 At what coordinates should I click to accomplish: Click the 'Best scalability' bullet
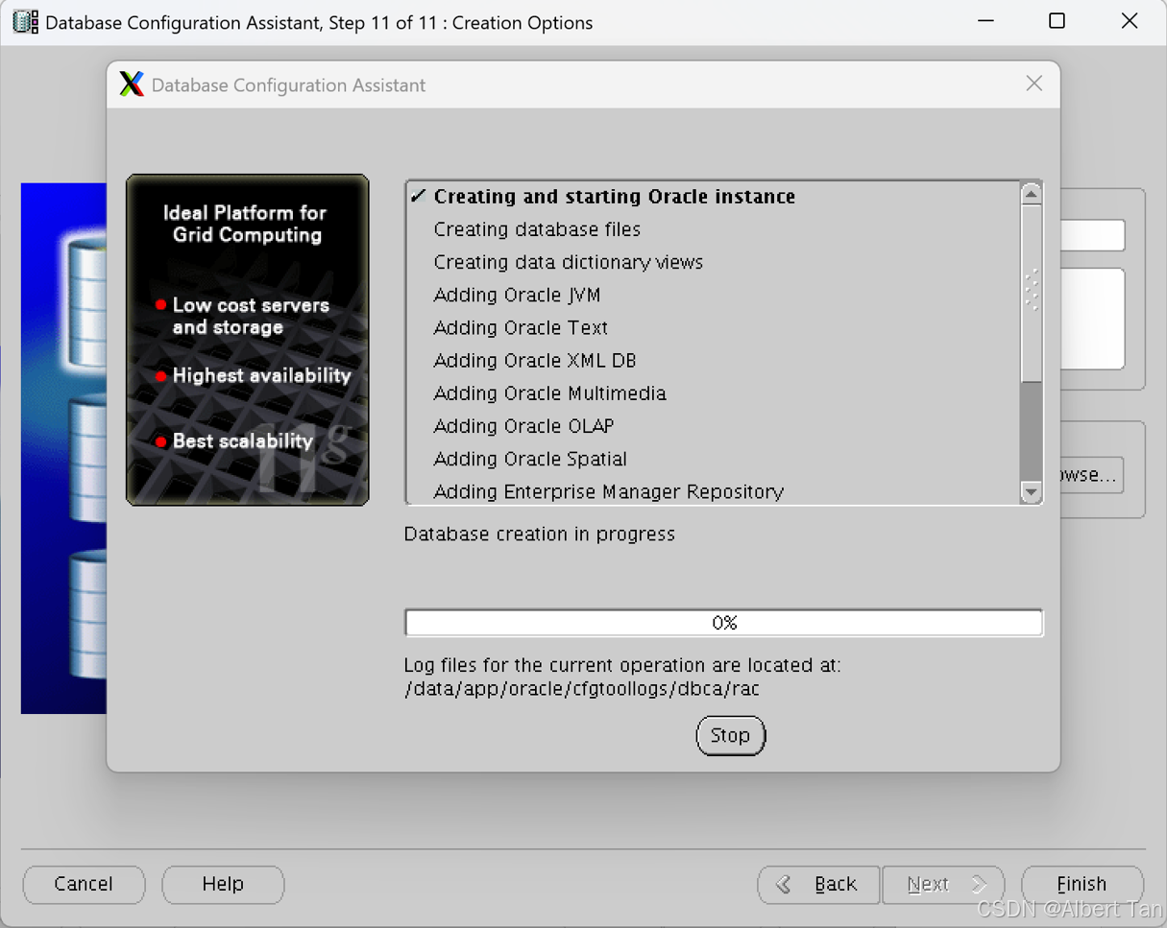(x=234, y=441)
